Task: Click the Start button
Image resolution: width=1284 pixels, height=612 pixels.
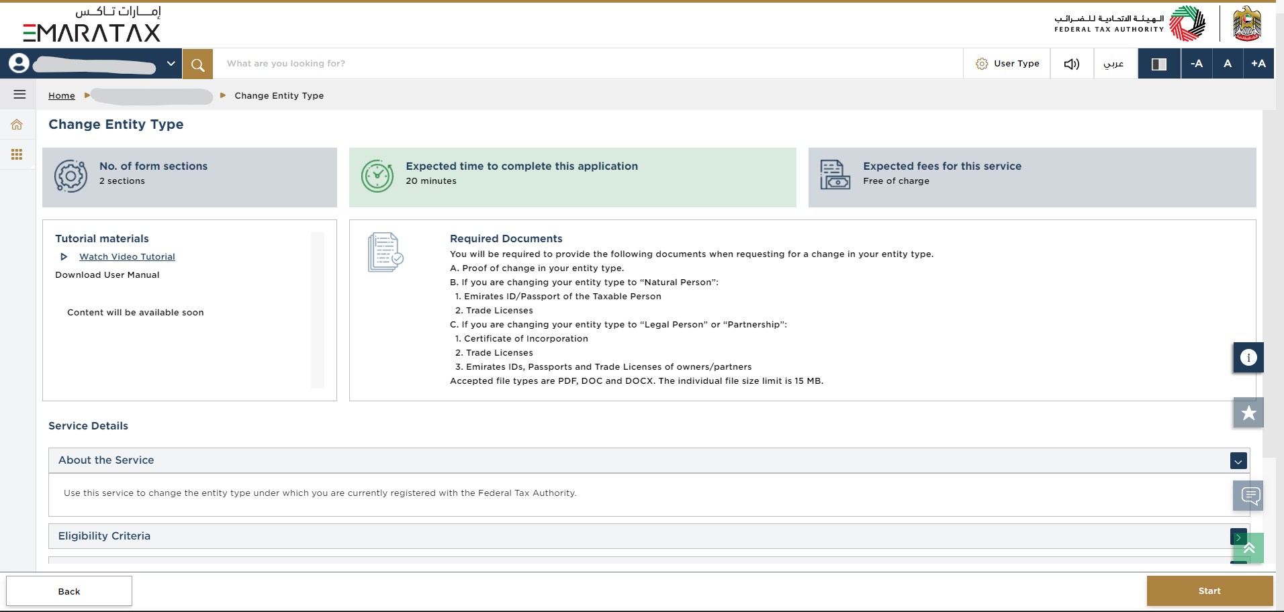Action: point(1209,591)
